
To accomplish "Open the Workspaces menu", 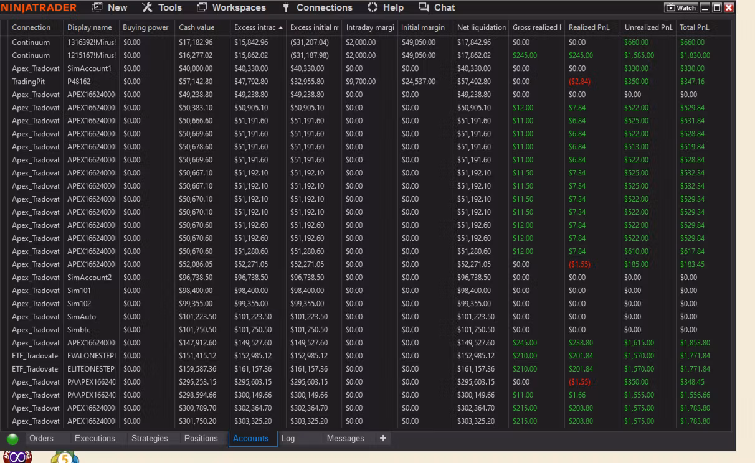I will tap(231, 8).
